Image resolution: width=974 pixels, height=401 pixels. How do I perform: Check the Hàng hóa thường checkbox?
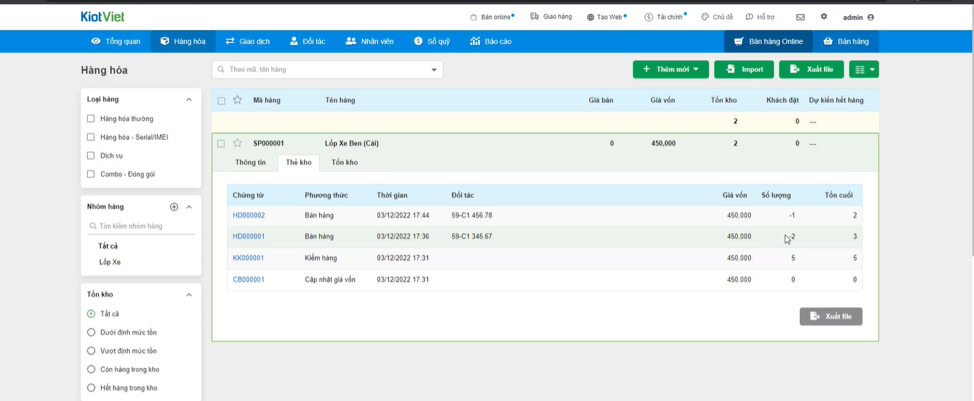[x=90, y=119]
